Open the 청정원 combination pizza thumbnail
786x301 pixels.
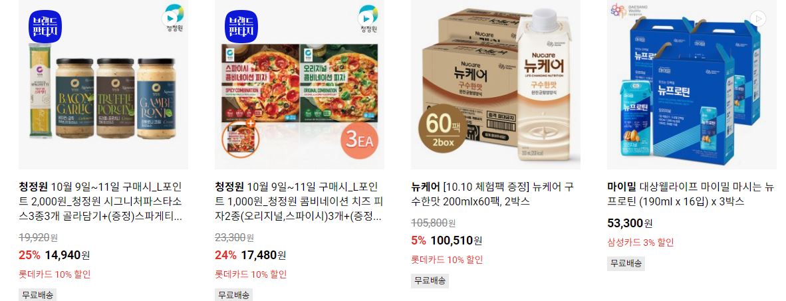[300, 84]
